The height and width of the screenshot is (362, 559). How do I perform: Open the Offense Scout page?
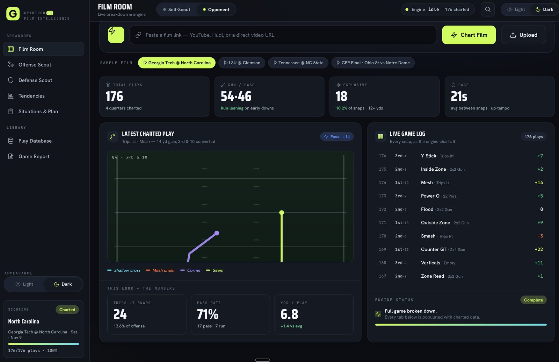click(x=44, y=65)
